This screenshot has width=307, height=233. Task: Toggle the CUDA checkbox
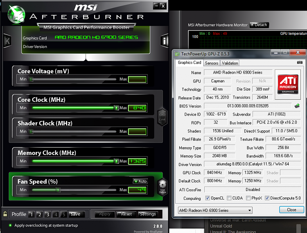[229, 198]
